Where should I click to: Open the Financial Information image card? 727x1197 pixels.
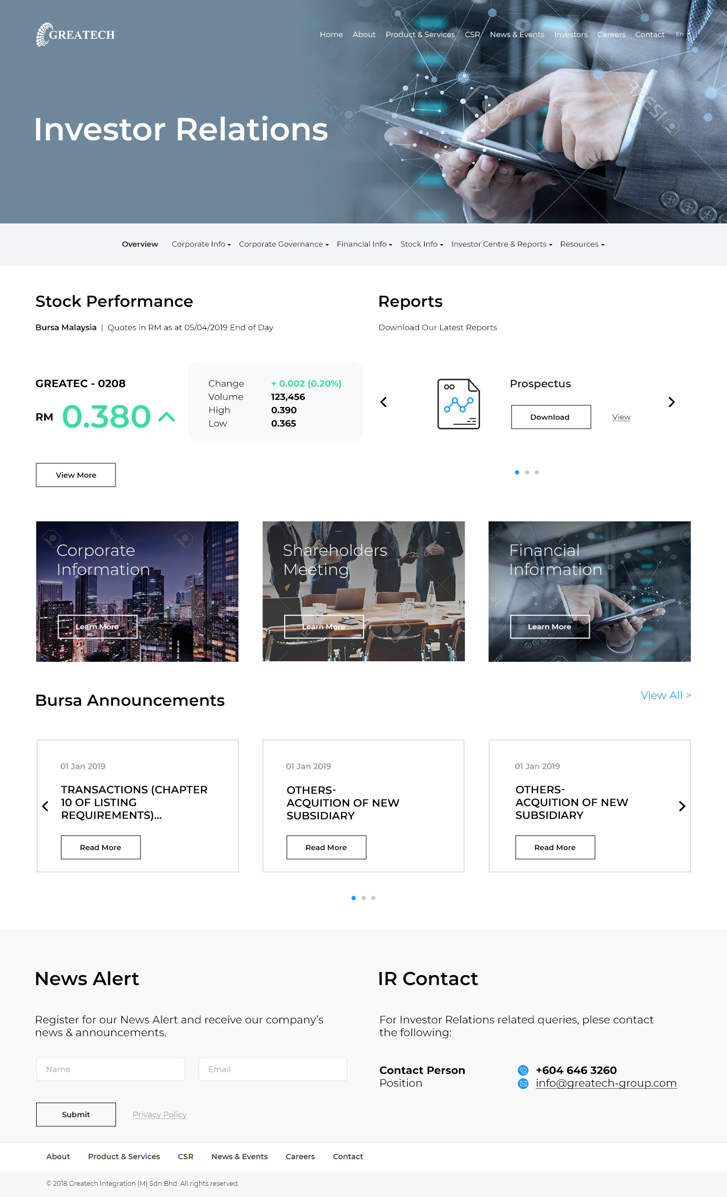pyautogui.click(x=589, y=591)
